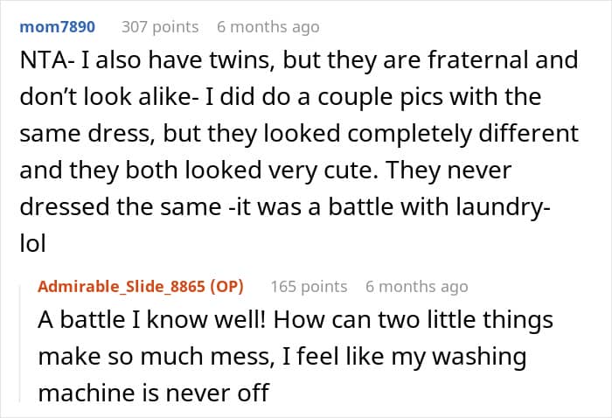The height and width of the screenshot is (418, 612).
Task: Click the "307 points" score
Action: point(159,27)
